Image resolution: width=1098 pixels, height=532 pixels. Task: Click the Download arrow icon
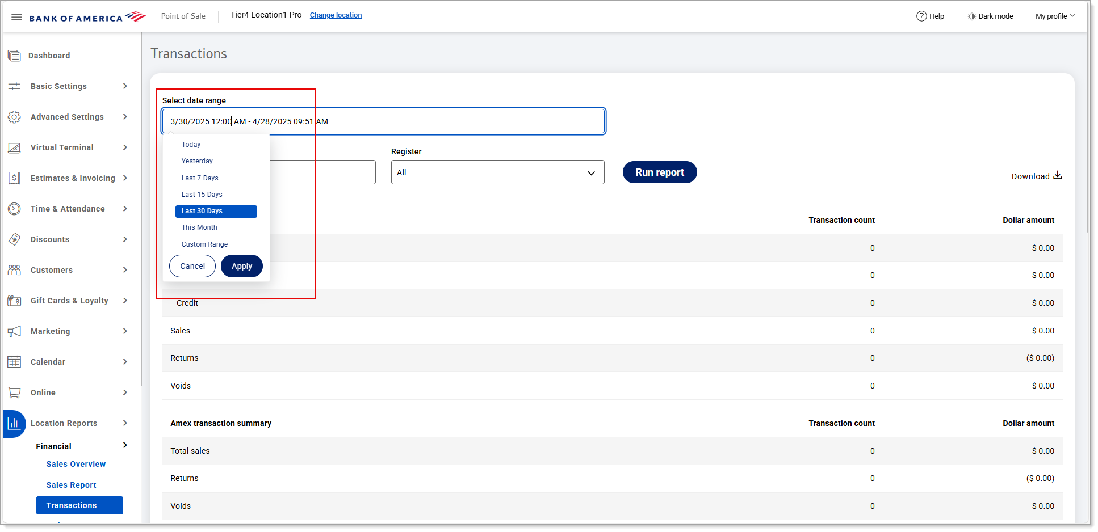point(1058,176)
